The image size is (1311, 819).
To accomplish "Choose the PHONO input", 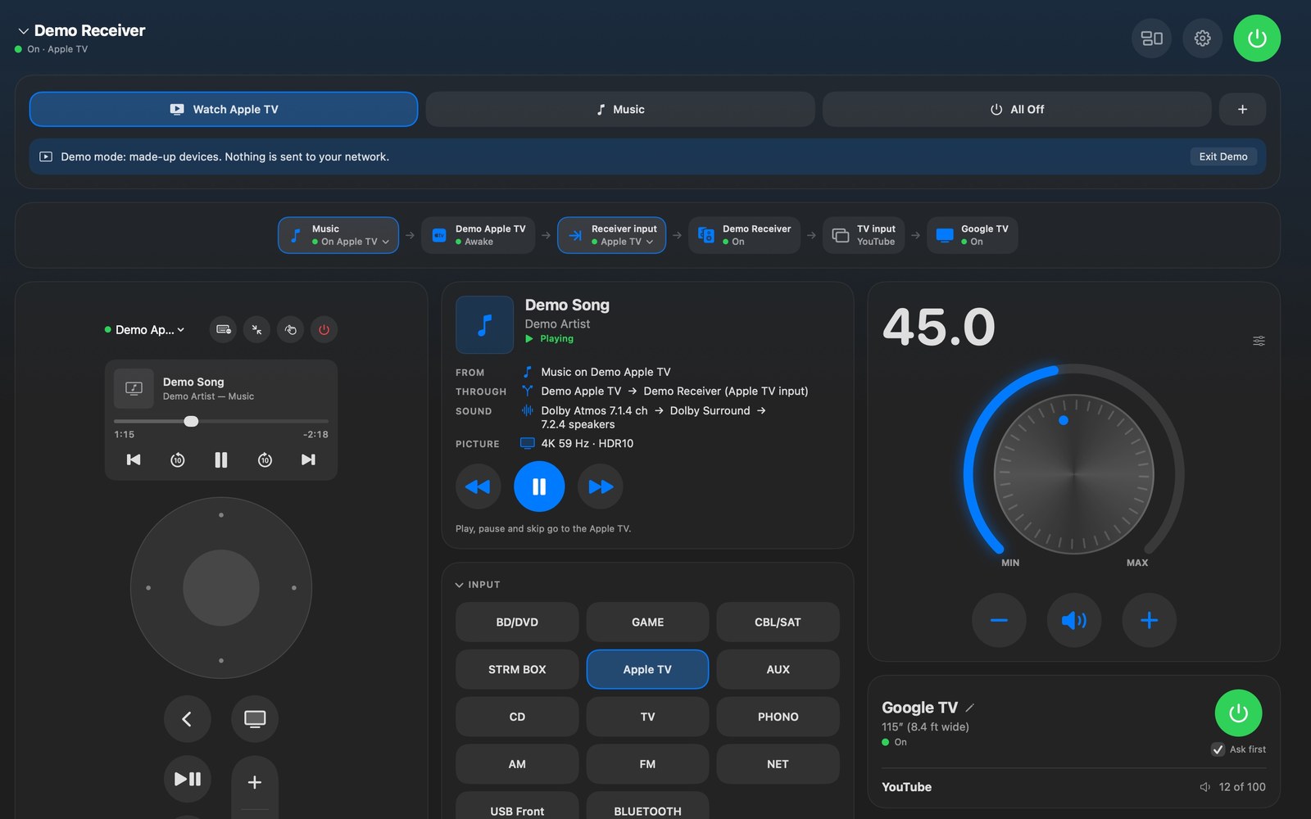I will [x=778, y=717].
